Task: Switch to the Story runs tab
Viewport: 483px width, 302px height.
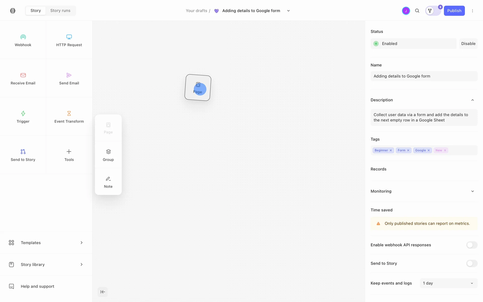Action: (x=60, y=11)
